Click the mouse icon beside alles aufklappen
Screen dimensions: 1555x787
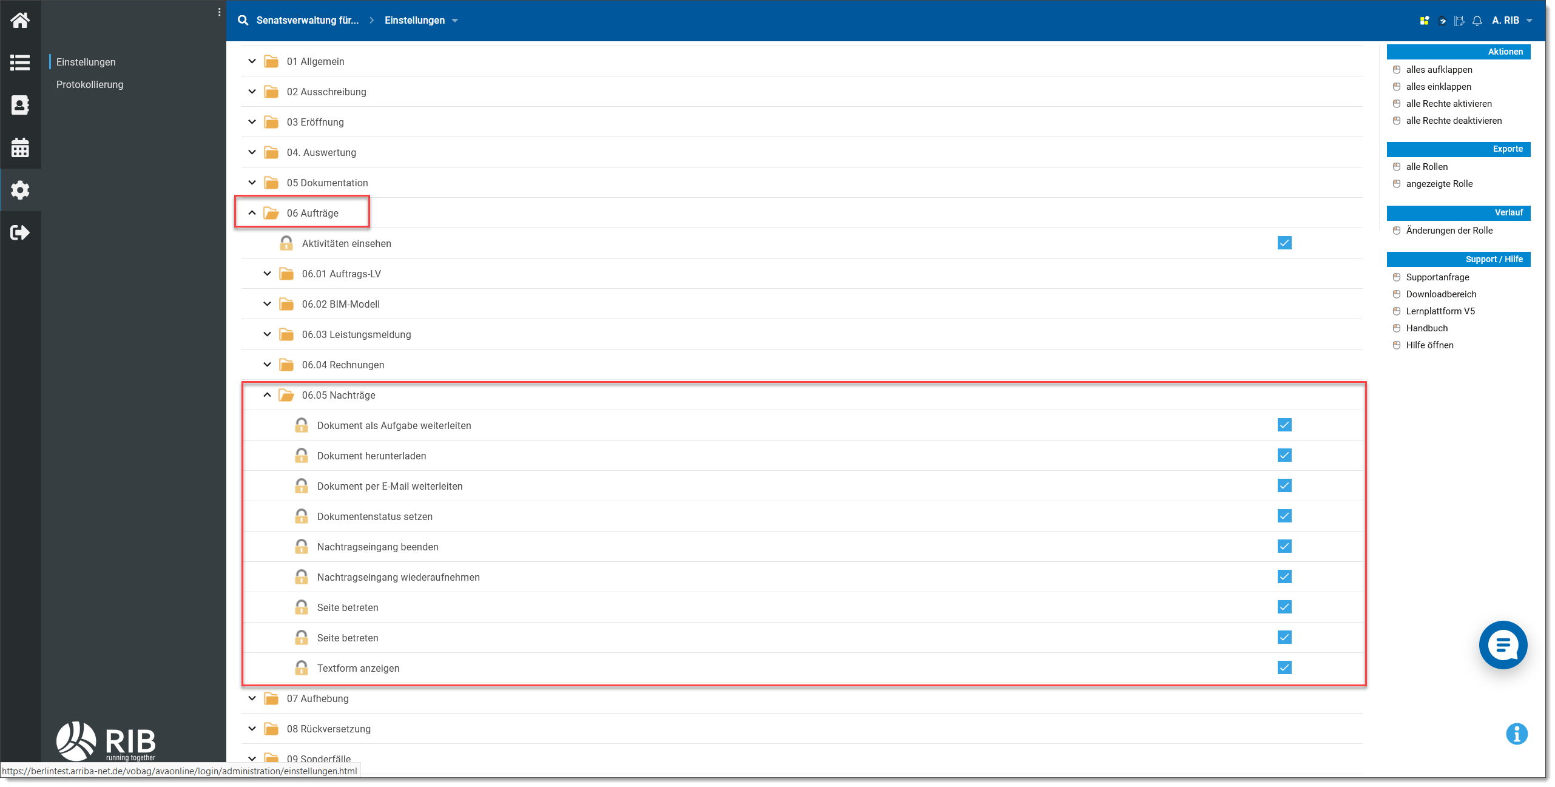pyautogui.click(x=1397, y=70)
